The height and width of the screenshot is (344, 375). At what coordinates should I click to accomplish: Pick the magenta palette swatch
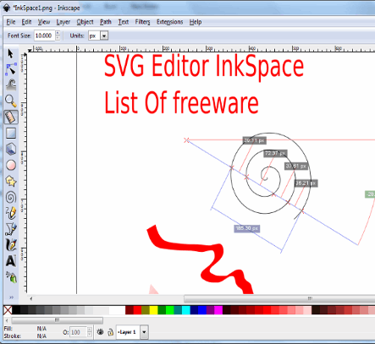(x=218, y=310)
